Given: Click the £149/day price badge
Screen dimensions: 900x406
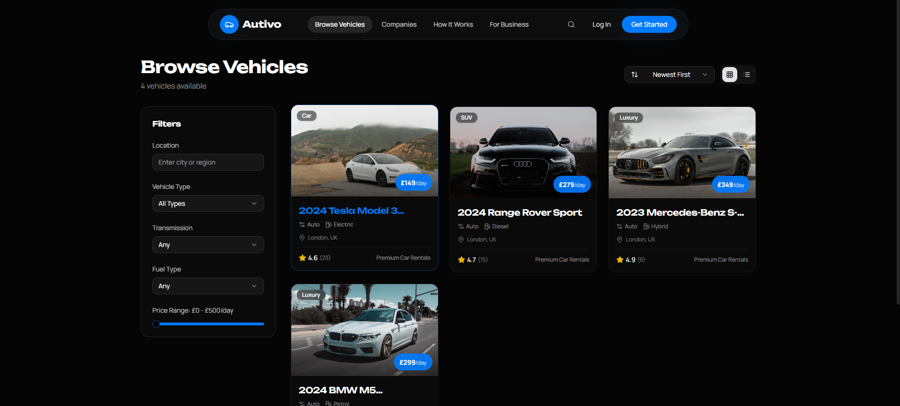Looking at the screenshot, I should [414, 183].
